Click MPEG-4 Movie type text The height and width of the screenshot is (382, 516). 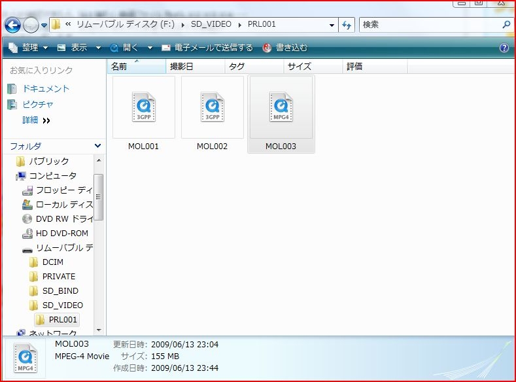(x=82, y=356)
